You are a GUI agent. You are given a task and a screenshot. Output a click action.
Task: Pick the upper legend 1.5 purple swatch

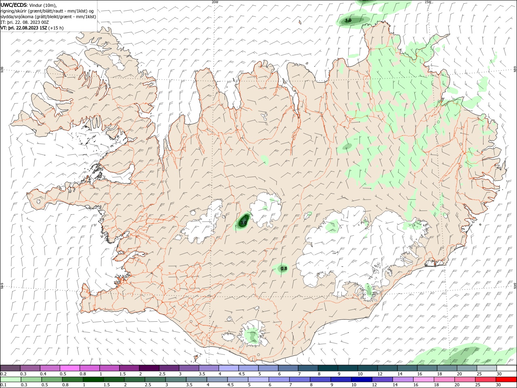(129, 368)
